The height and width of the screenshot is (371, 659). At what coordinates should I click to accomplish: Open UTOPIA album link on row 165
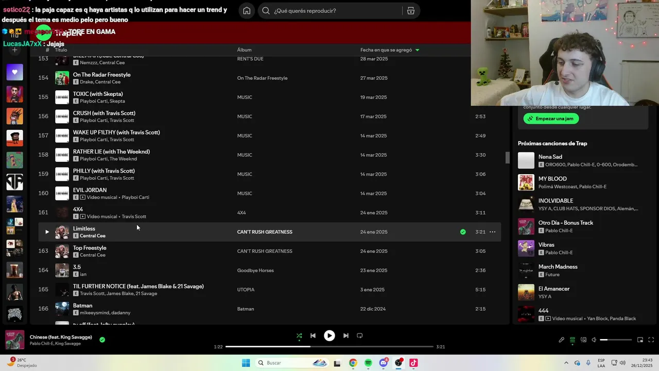246,290
